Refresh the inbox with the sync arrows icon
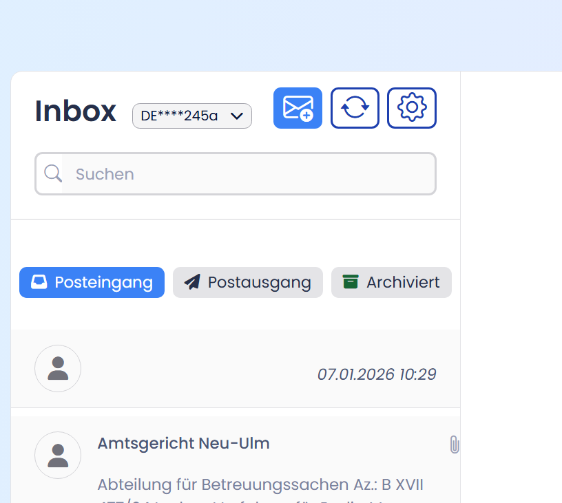562x503 pixels. point(355,108)
